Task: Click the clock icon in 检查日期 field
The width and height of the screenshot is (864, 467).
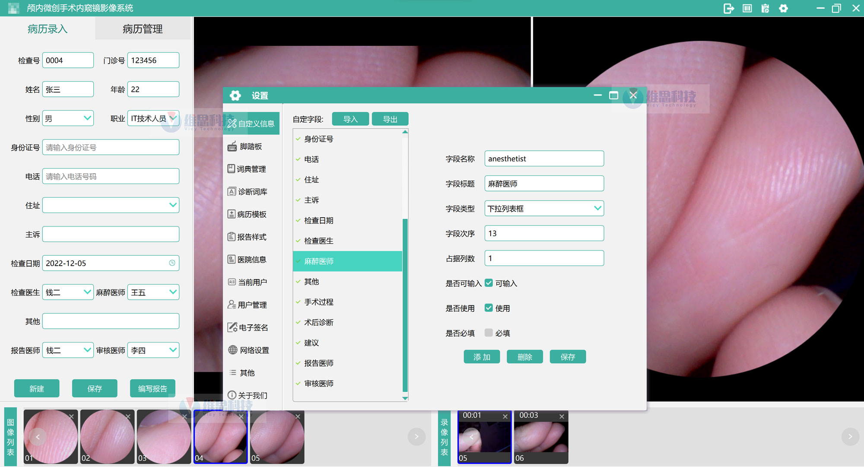Action: 172,263
